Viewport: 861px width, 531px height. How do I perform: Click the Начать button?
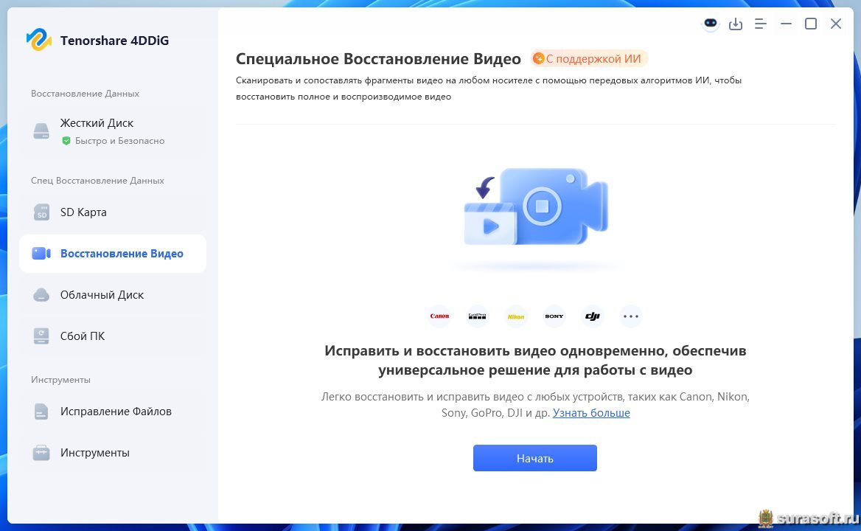pos(535,458)
